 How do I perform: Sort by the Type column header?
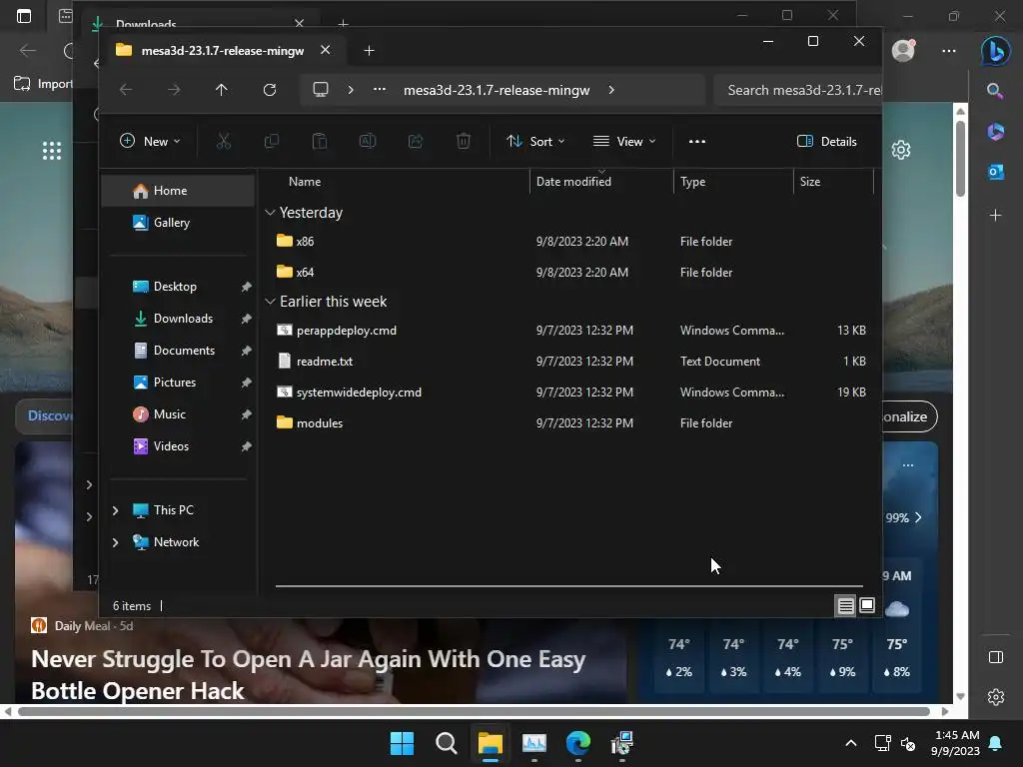733,182
